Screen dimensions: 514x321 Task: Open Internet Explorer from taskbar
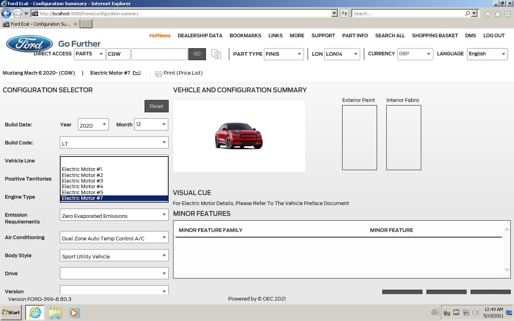[x=35, y=313]
